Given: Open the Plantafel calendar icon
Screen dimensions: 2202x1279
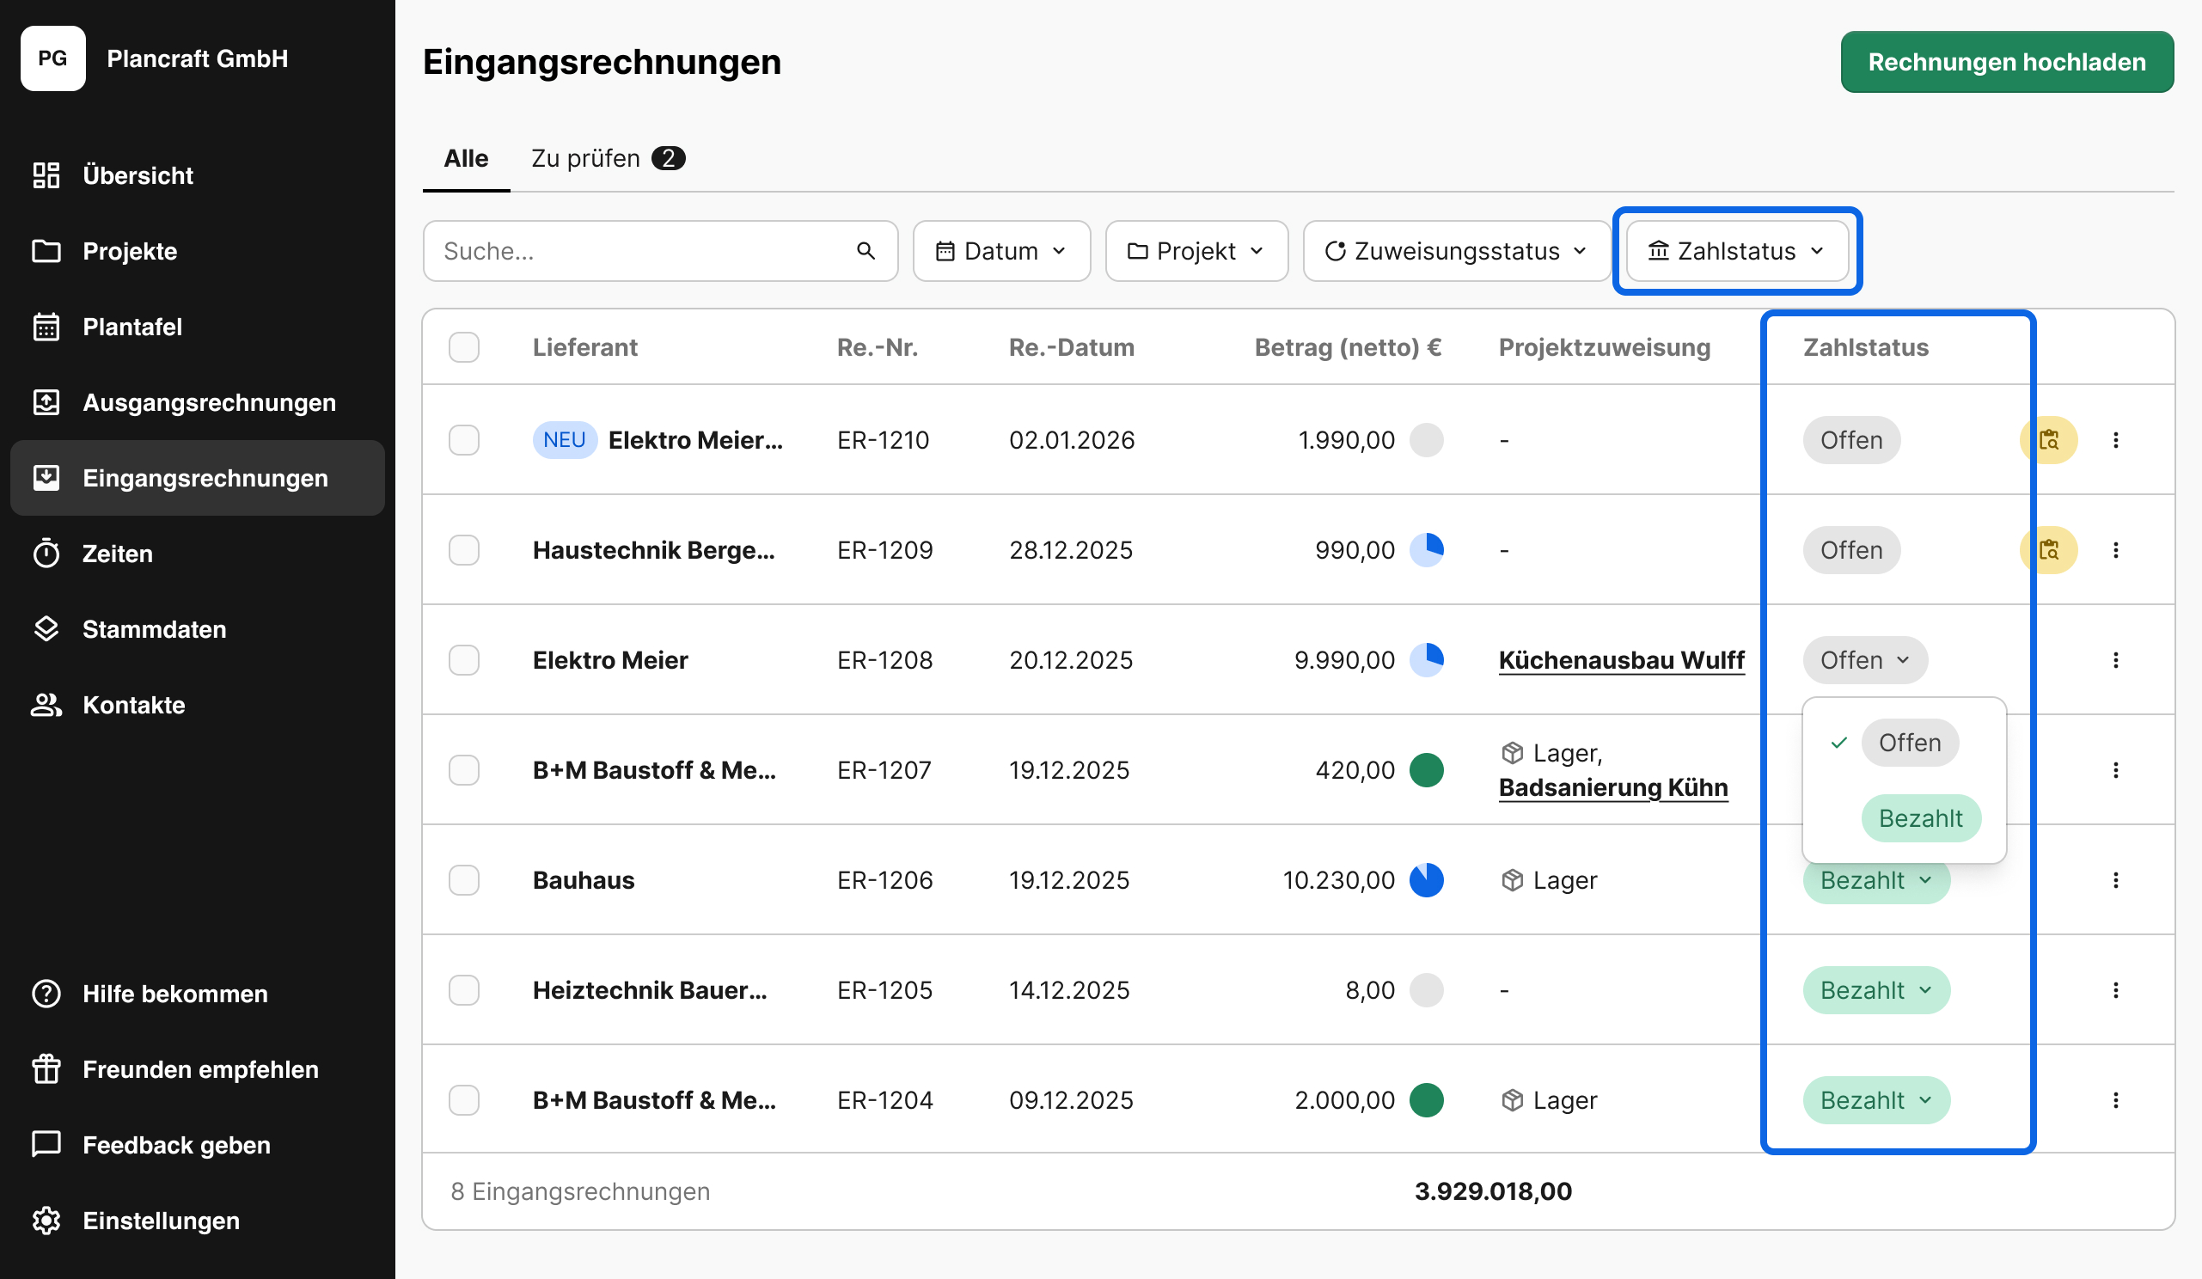Looking at the screenshot, I should pyautogui.click(x=46, y=327).
